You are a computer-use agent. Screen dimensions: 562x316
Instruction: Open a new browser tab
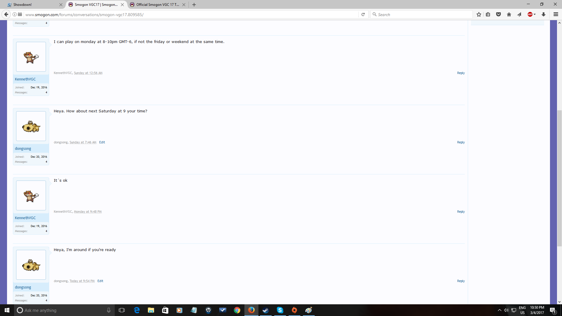[x=194, y=4]
